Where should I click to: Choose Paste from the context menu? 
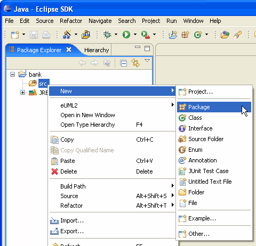click(x=112, y=161)
